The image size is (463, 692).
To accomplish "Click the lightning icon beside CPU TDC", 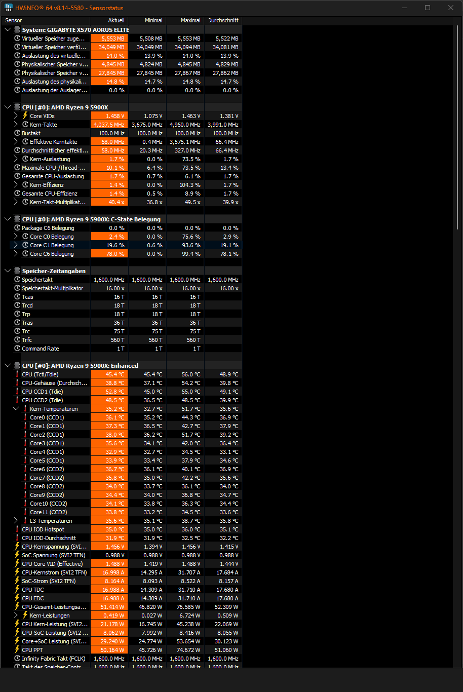I will point(17,590).
